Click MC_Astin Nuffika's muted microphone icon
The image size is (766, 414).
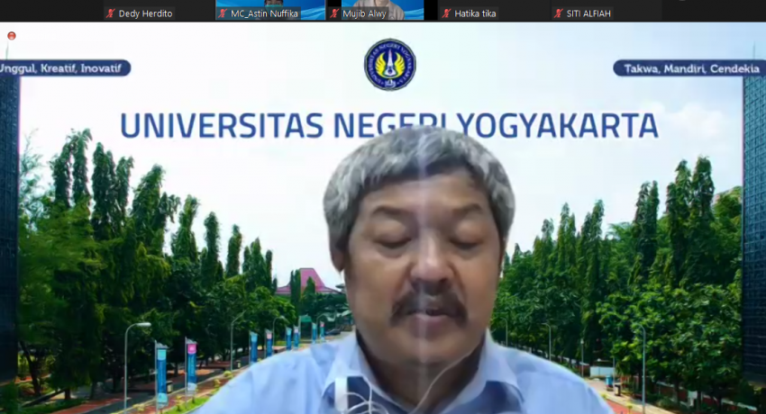click(x=223, y=13)
